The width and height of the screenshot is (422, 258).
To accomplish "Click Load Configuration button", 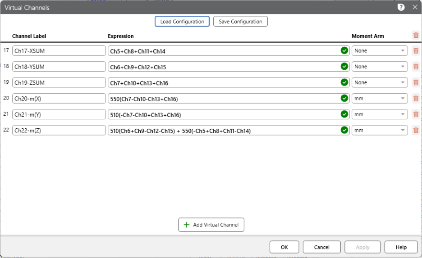I will pos(182,22).
